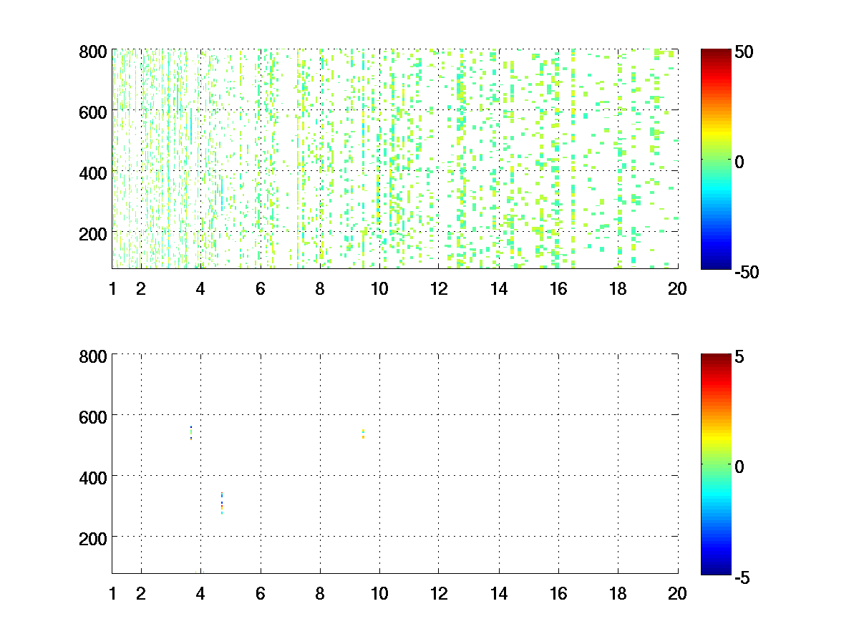Image resolution: width=859 pixels, height=644 pixels.
Task: Click the '0' label beside the upper colorbar
Action: 741,162
